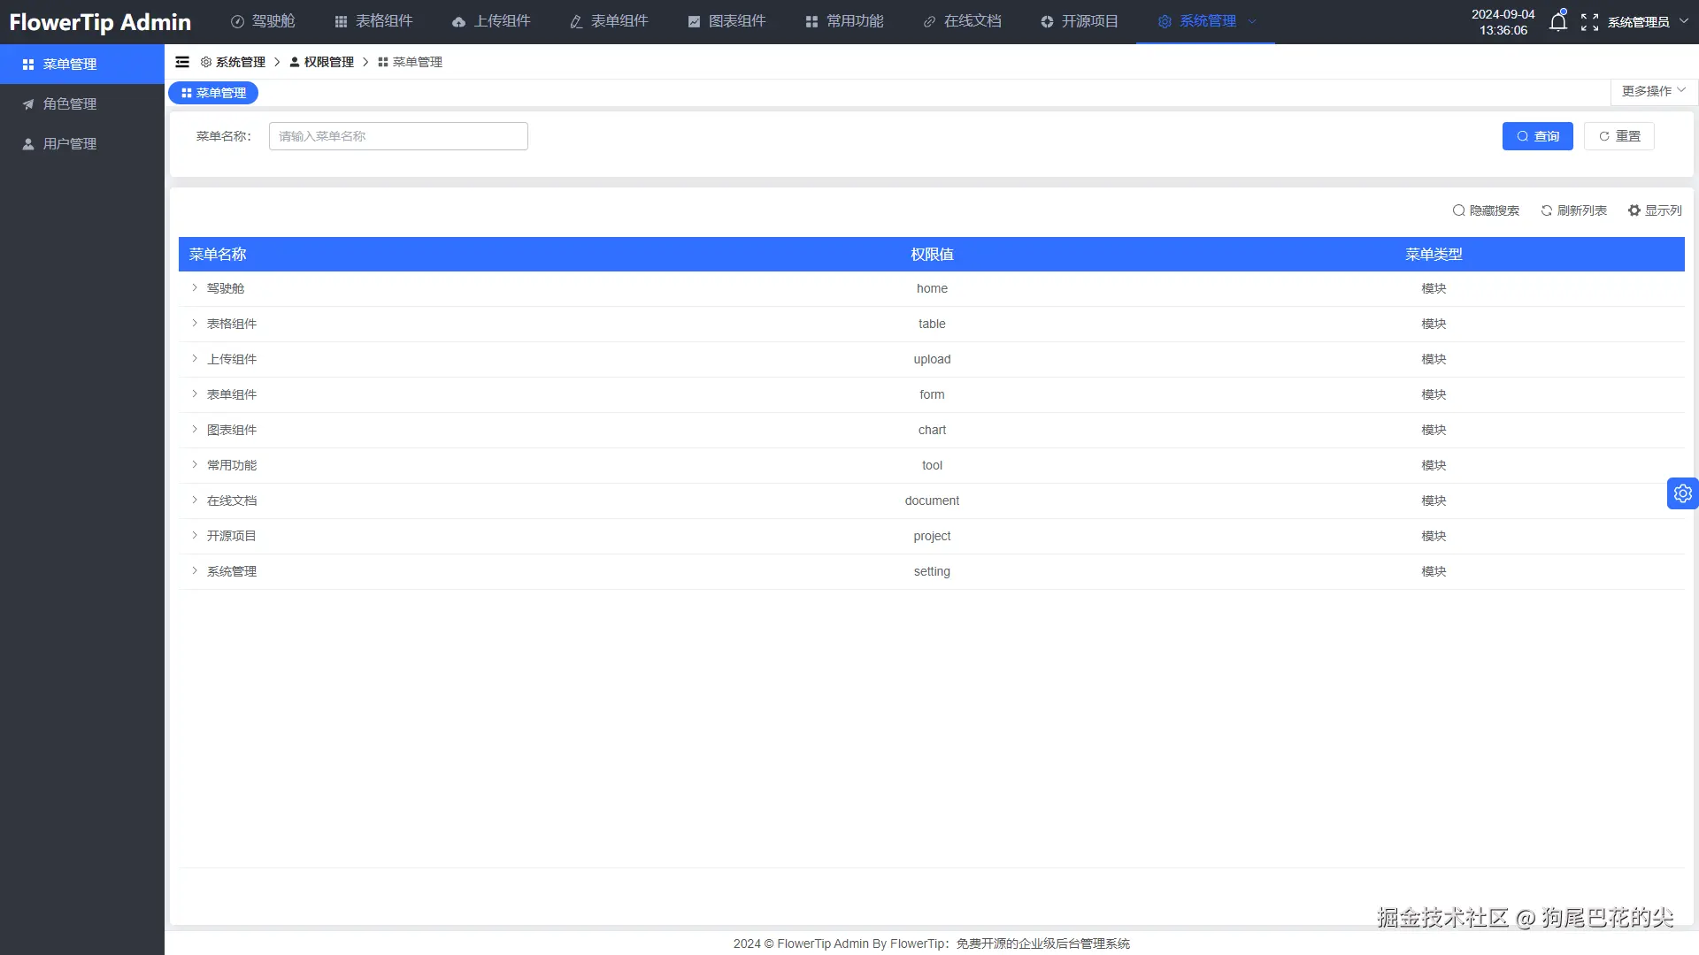Expand the 系统管理 tree row

[195, 571]
